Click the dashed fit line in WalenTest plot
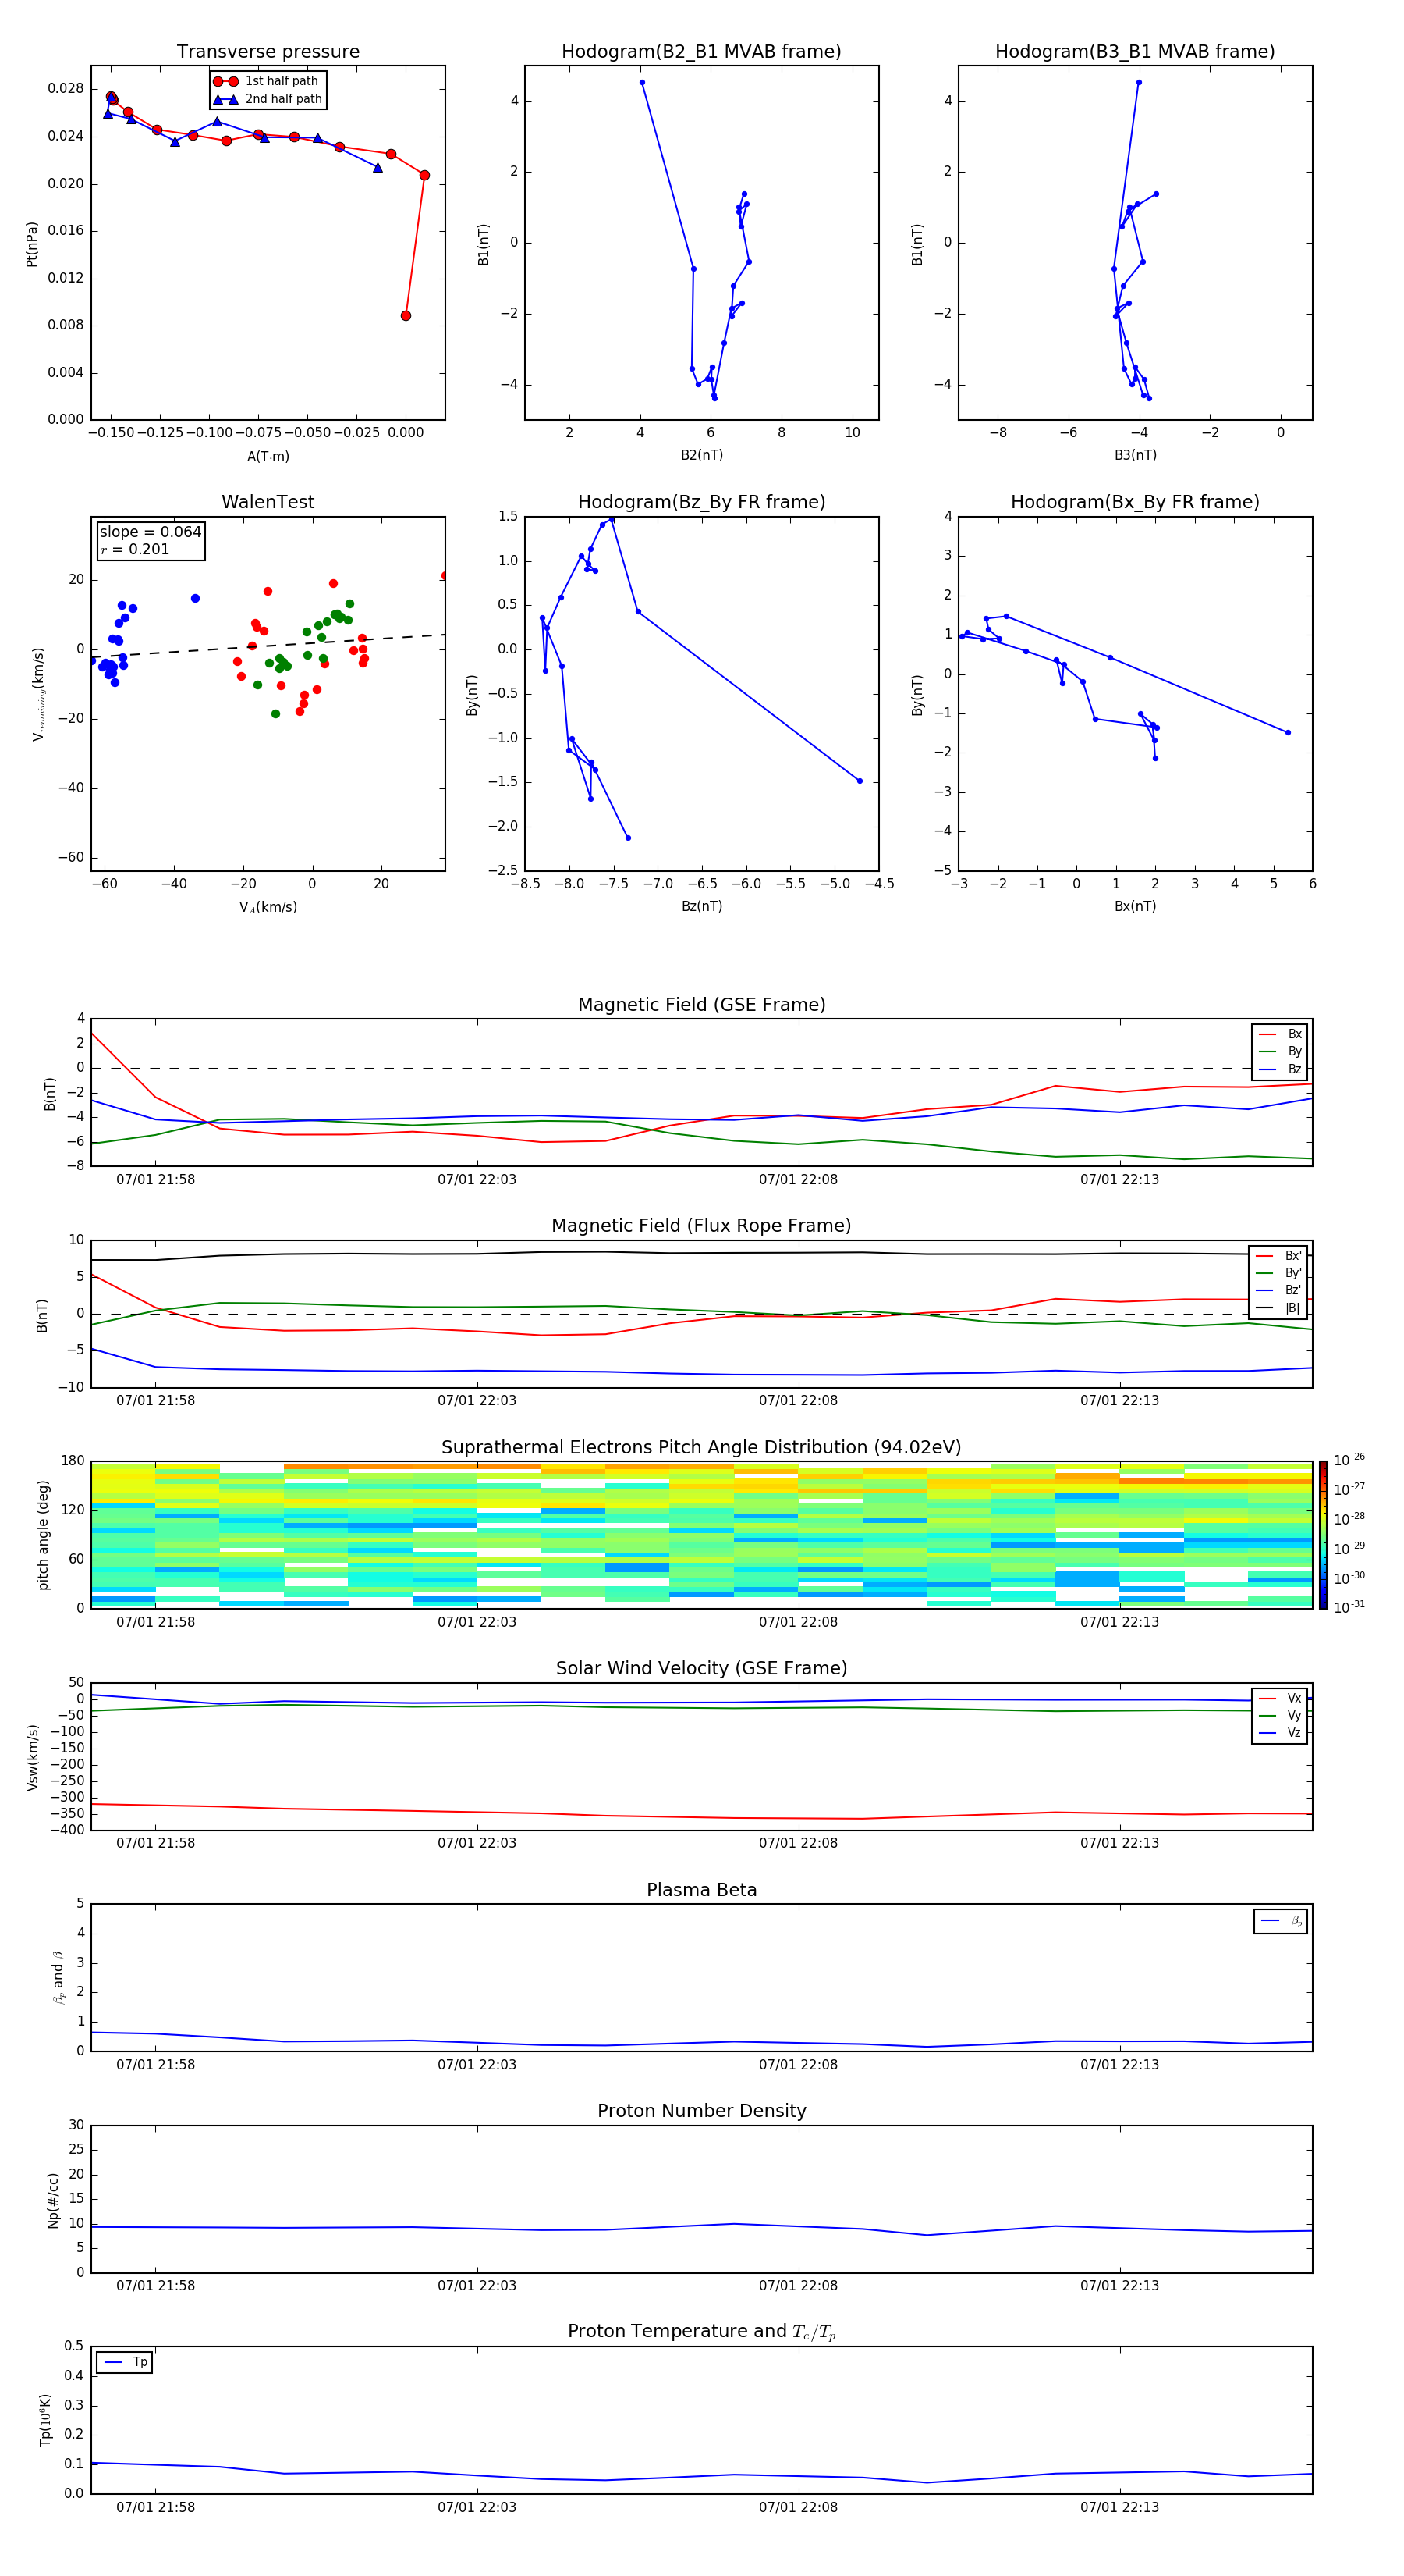Screen dimensions: 1404x2576 pyautogui.click(x=268, y=646)
